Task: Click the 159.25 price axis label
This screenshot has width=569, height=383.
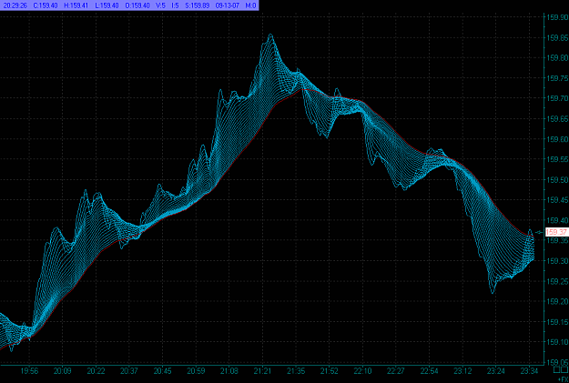Action: (557, 281)
